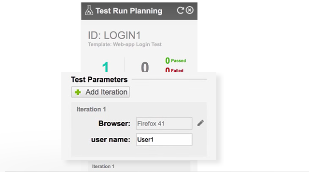
Task: Refresh the Test Run Planning panel
Action: [180, 10]
